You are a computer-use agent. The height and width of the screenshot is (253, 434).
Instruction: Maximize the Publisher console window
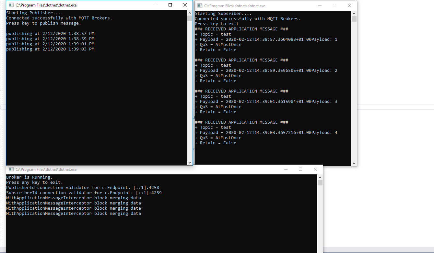pos(170,5)
